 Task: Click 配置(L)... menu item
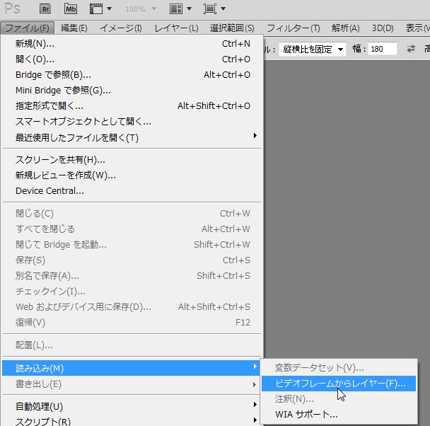(133, 345)
